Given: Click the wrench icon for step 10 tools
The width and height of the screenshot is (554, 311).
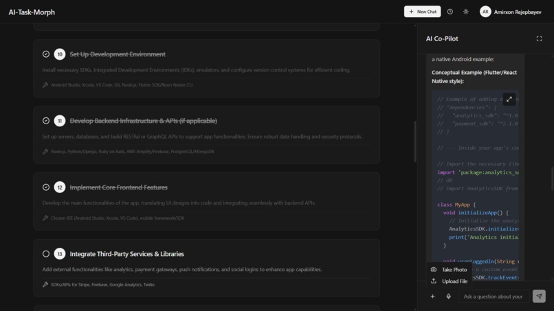Looking at the screenshot, I should (x=45, y=84).
